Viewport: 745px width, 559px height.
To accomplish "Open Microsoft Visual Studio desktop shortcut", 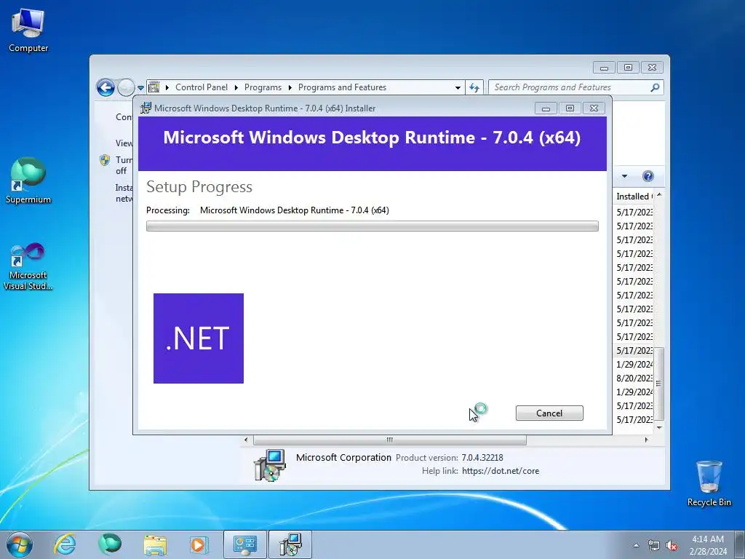I will coord(28,266).
